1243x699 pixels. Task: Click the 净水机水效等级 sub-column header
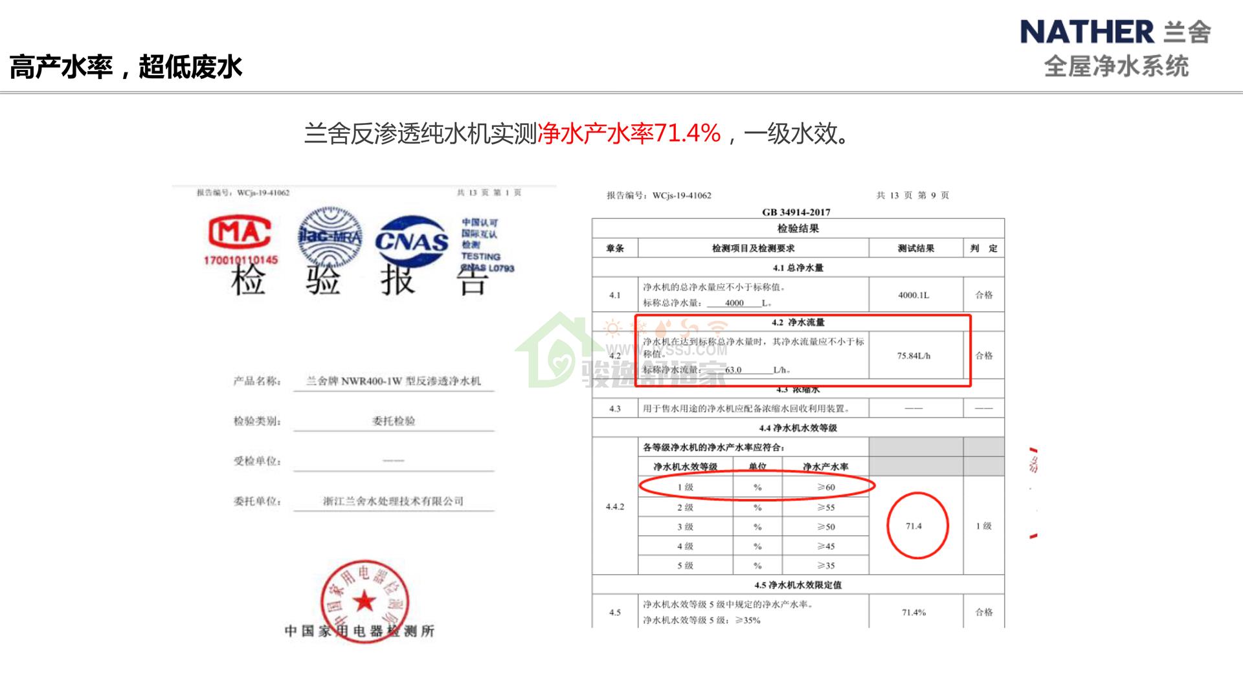686,467
